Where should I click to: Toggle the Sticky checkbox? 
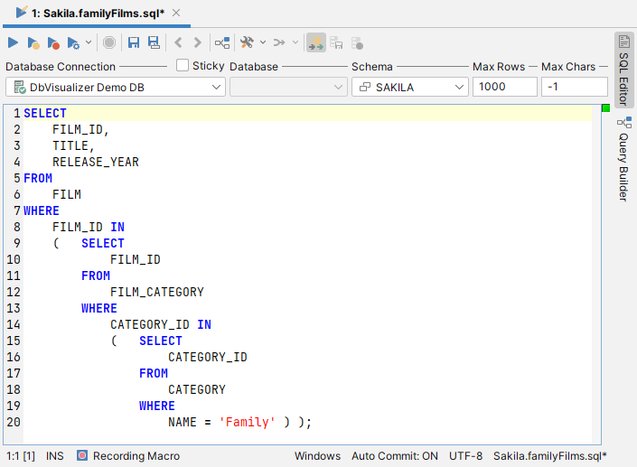183,65
